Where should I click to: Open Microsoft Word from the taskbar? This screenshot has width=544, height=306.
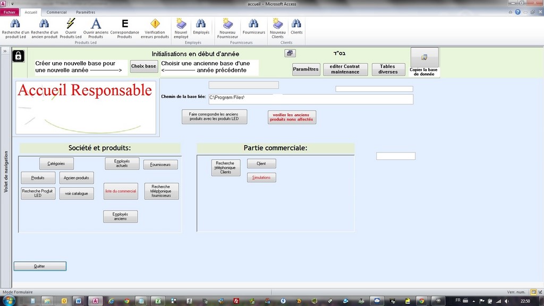(79, 301)
